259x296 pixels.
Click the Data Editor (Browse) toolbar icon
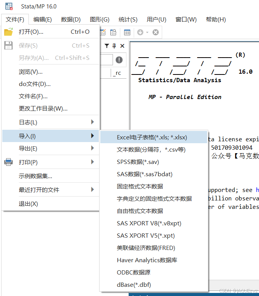(x=113, y=32)
